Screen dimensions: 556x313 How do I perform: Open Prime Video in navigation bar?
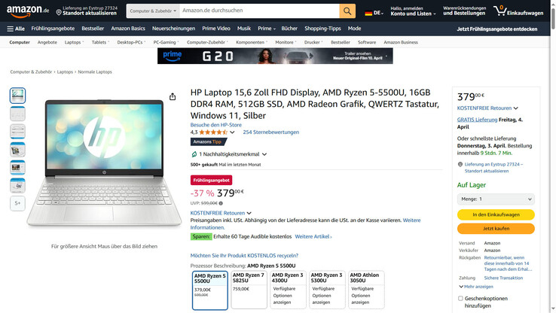[x=216, y=29]
